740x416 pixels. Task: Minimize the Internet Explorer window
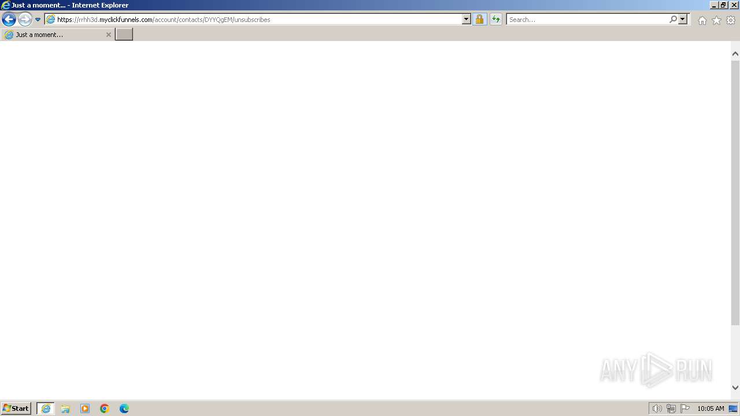coord(714,5)
